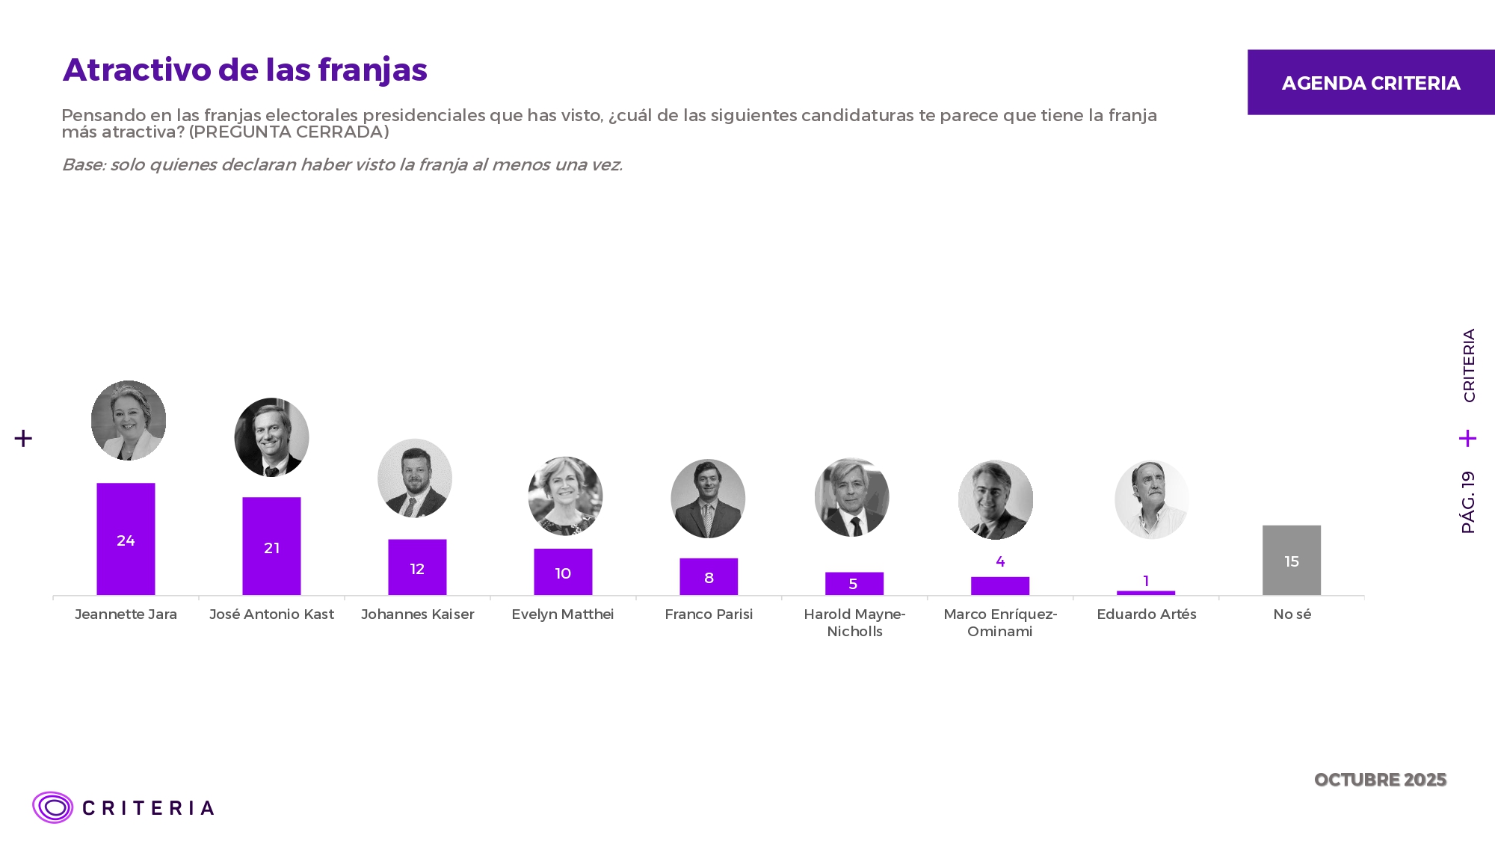The height and width of the screenshot is (841, 1495).
Task: Click the Criteria spiral logo icon
Action: [x=52, y=807]
